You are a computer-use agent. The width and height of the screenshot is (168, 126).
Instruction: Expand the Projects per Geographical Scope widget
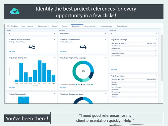pos(106,94)
